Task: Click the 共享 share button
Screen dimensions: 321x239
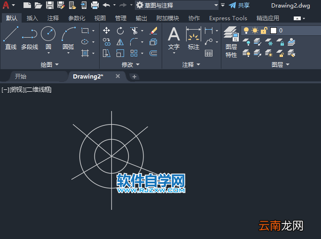Action: click(x=239, y=5)
